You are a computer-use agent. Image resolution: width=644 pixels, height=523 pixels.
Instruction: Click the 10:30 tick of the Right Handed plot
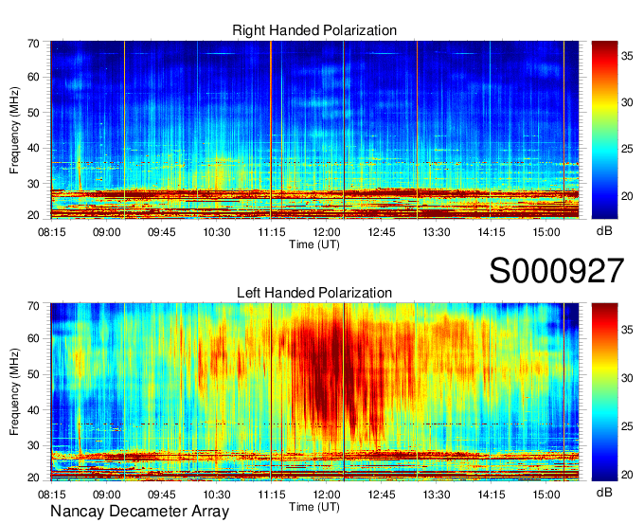[x=217, y=232]
